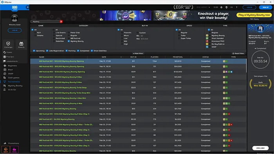Sort table by Name column
274x154 pixels.
pos(41,57)
